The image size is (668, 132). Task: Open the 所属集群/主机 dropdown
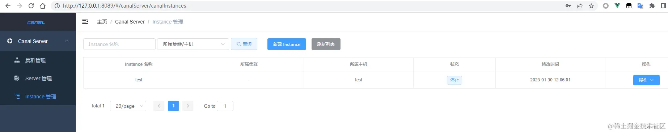[193, 44]
